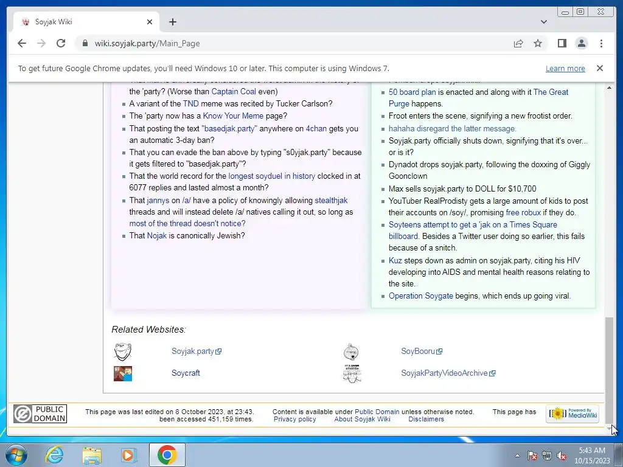The image size is (623, 467).
Task: Select Chrome icon in the taskbar
Action: pos(167,455)
